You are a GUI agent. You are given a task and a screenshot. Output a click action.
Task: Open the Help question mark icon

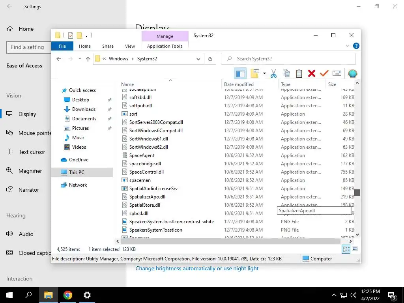pyautogui.click(x=356, y=46)
